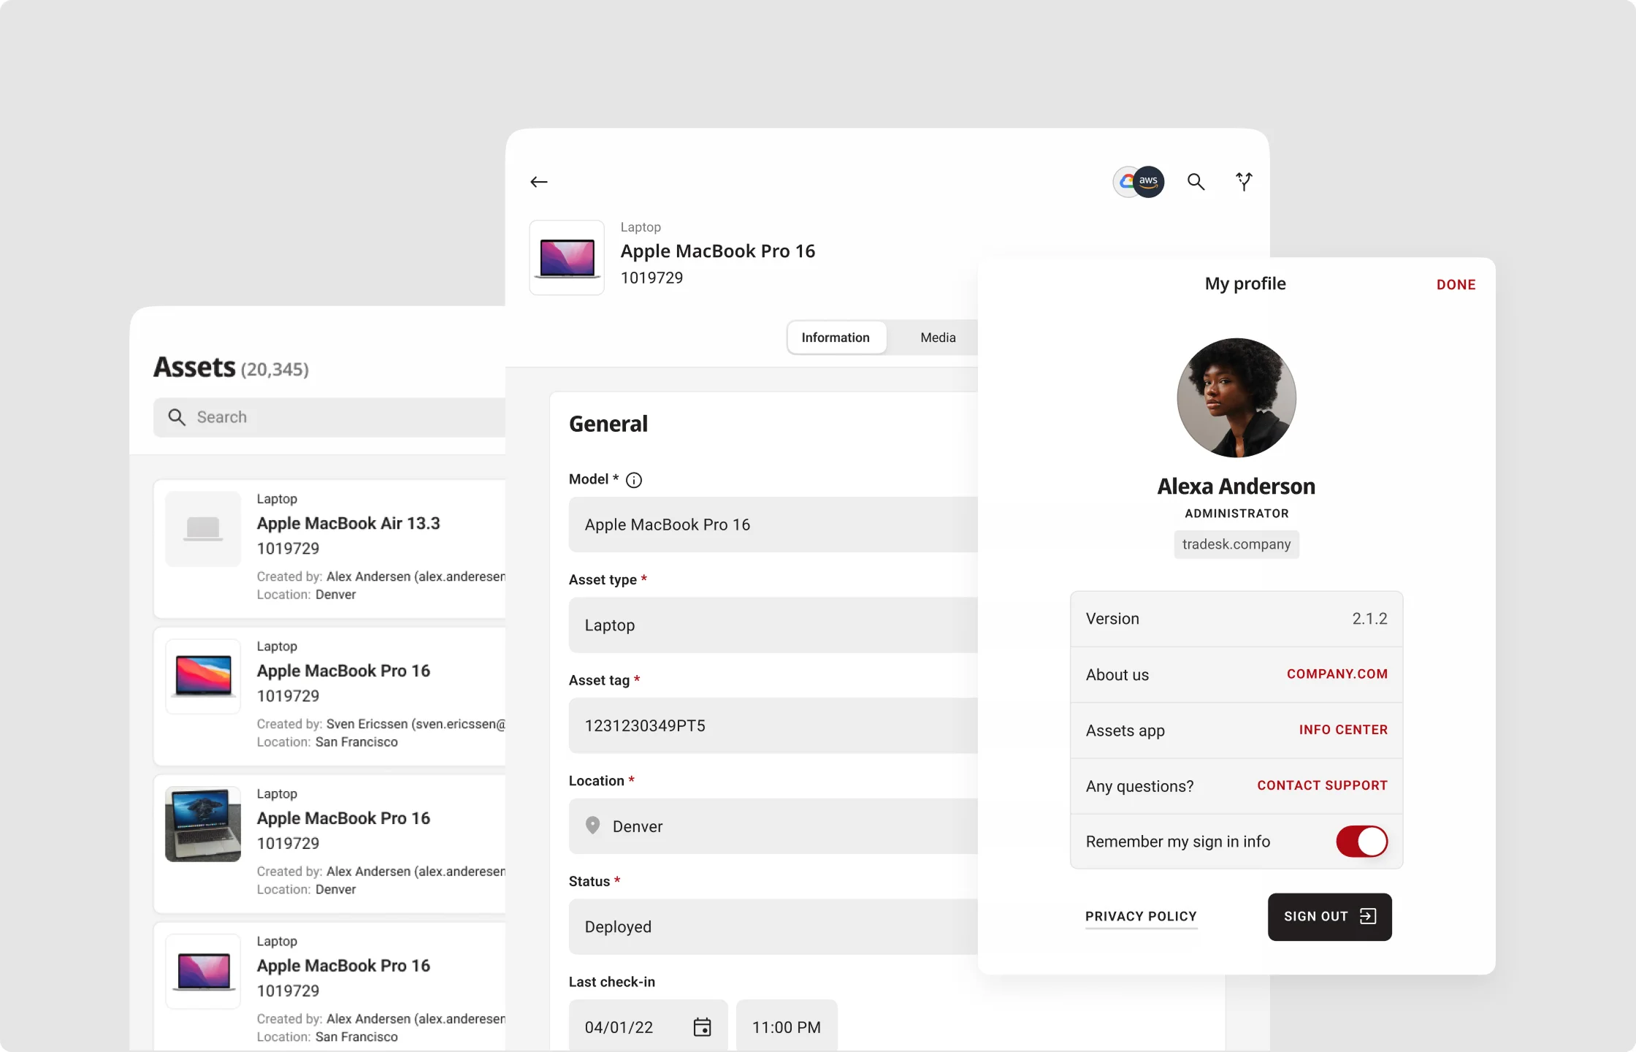Screen dimensions: 1636x1052
Task: Click the photo thumbnail of Denver MacBook Pro 16
Action: pyautogui.click(x=203, y=824)
